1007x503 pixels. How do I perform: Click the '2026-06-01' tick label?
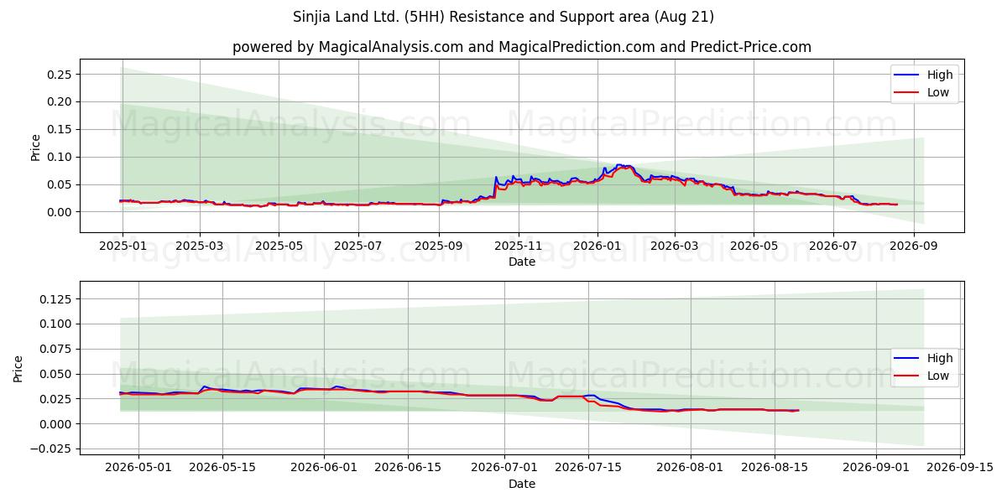pos(324,468)
